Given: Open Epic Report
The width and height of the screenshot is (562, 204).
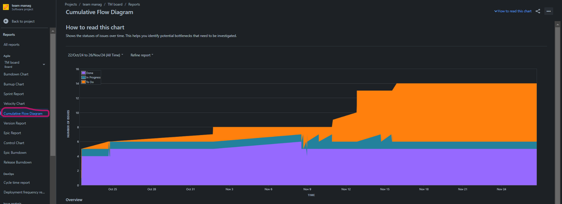Looking at the screenshot, I should click(x=12, y=133).
